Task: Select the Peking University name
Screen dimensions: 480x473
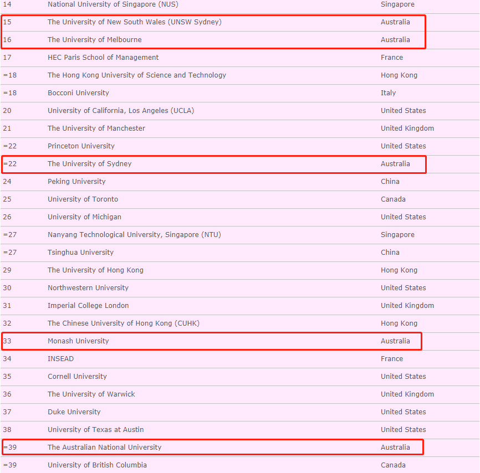Action: click(76, 182)
